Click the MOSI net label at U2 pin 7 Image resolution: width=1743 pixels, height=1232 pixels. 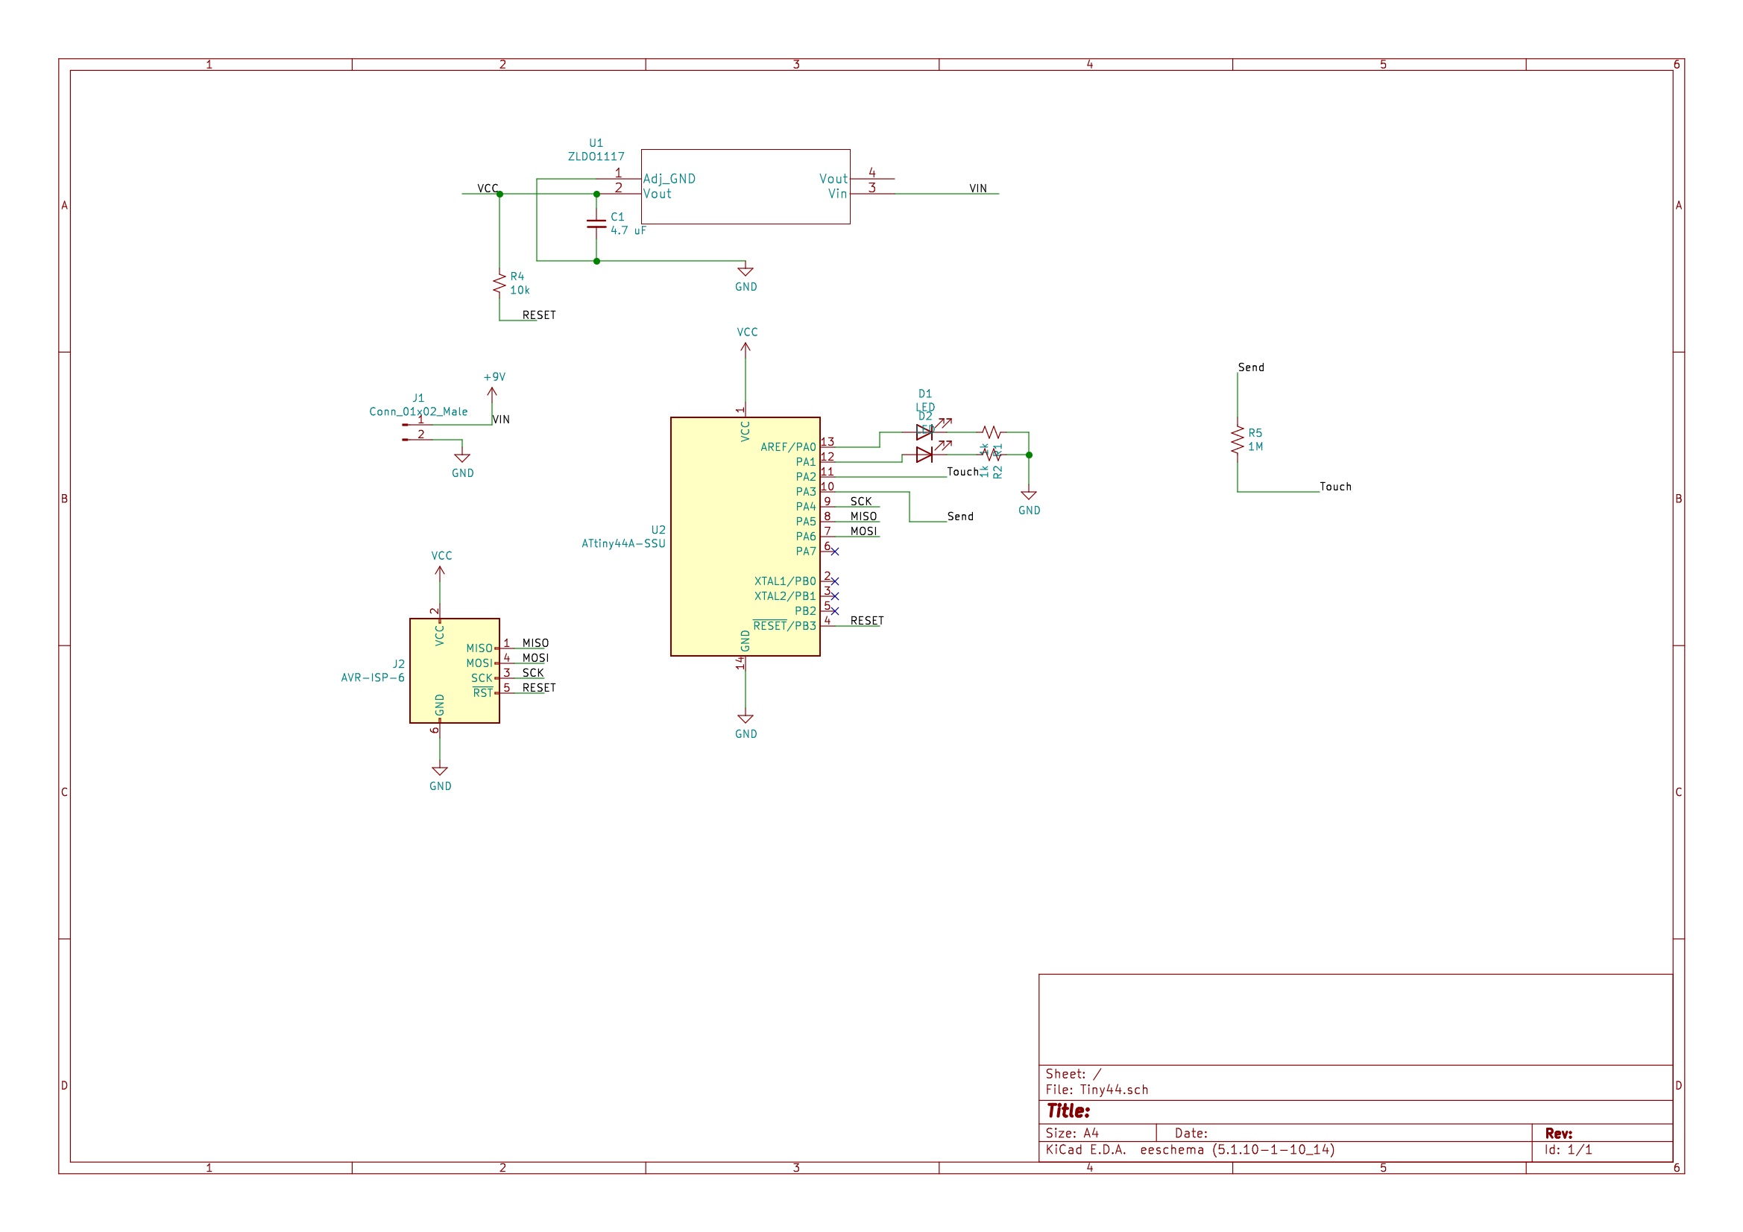point(863,531)
